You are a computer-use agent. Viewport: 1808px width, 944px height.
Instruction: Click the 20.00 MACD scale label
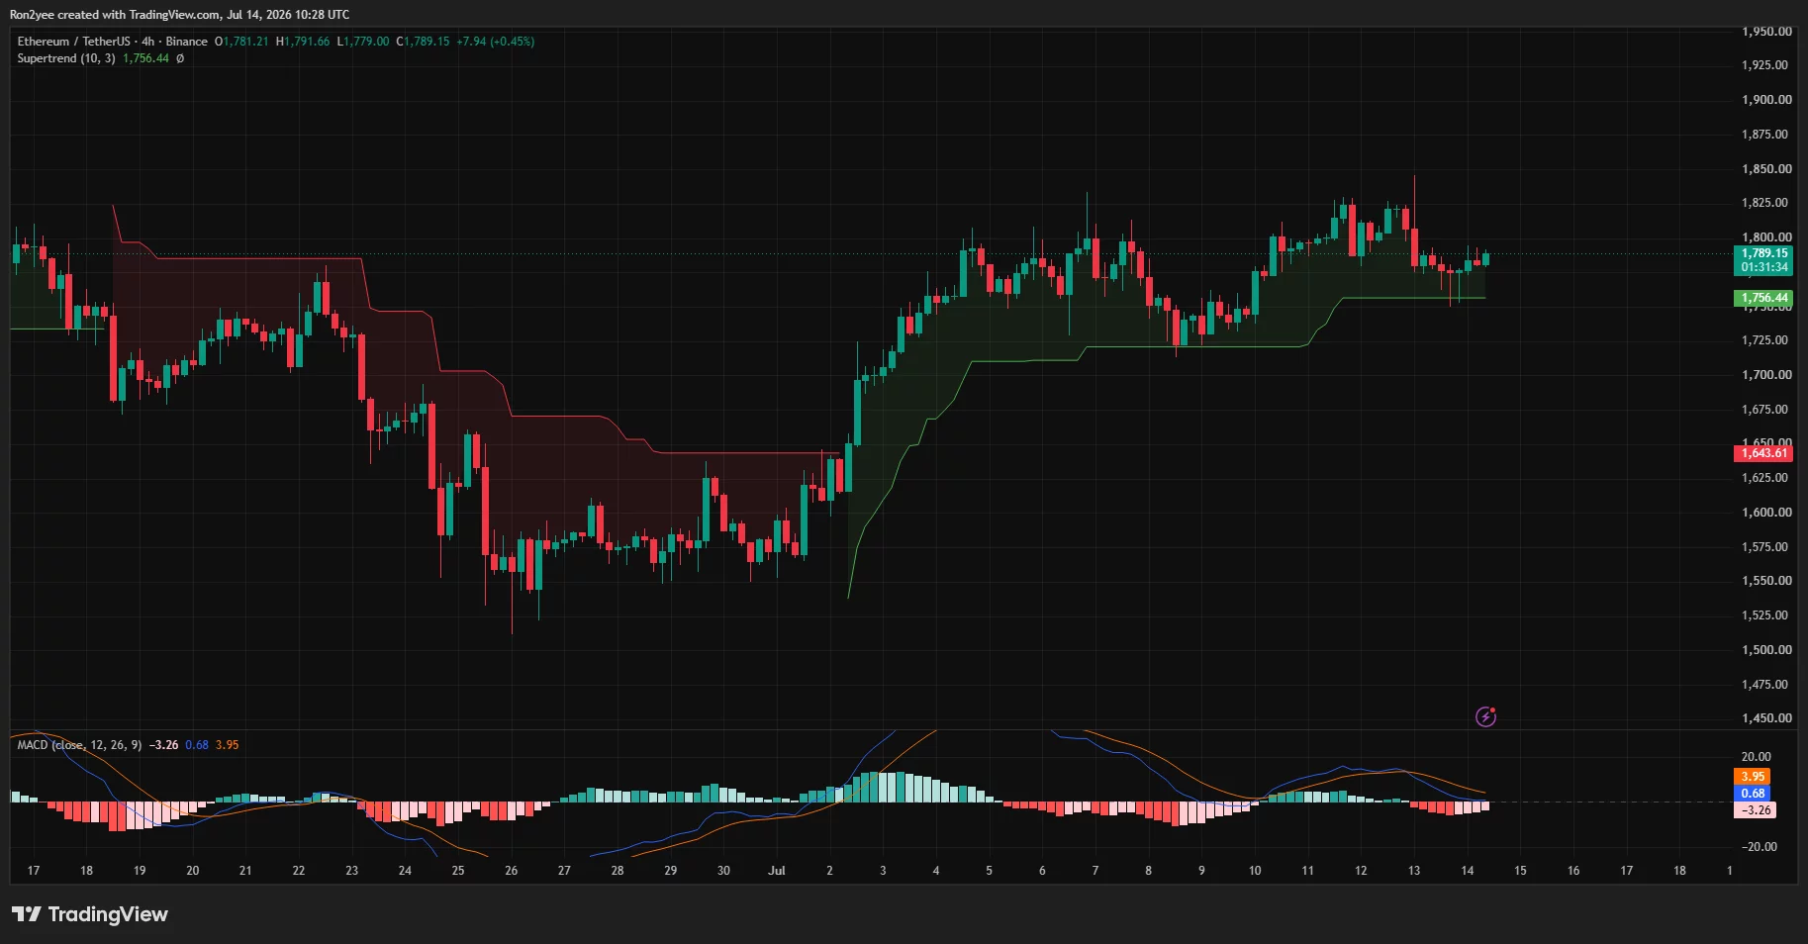point(1757,757)
